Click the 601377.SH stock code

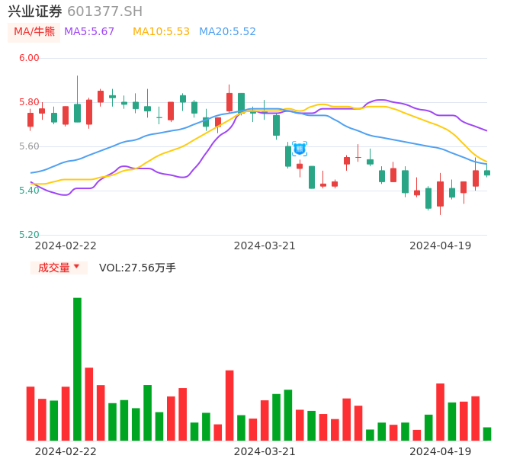[x=104, y=11]
